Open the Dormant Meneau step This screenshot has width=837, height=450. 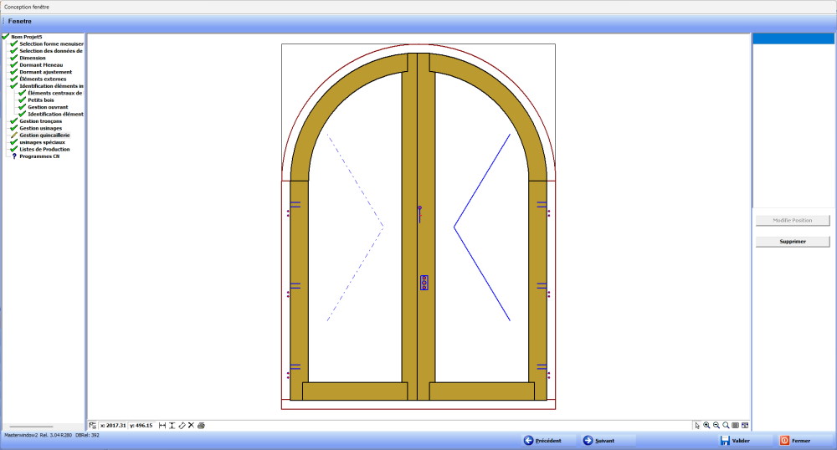41,65
